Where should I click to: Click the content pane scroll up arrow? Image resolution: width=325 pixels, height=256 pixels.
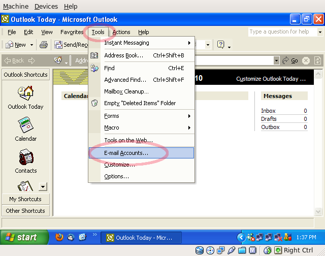(x=318, y=74)
